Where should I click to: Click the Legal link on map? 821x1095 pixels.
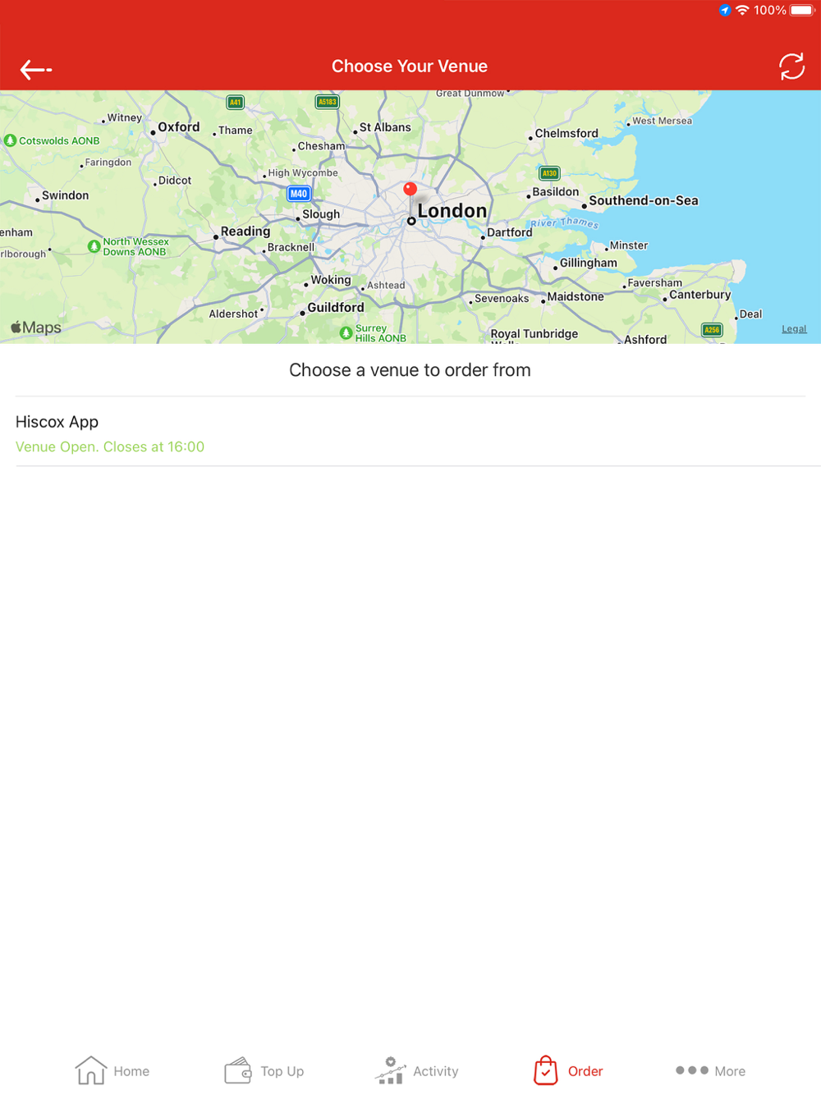click(794, 328)
